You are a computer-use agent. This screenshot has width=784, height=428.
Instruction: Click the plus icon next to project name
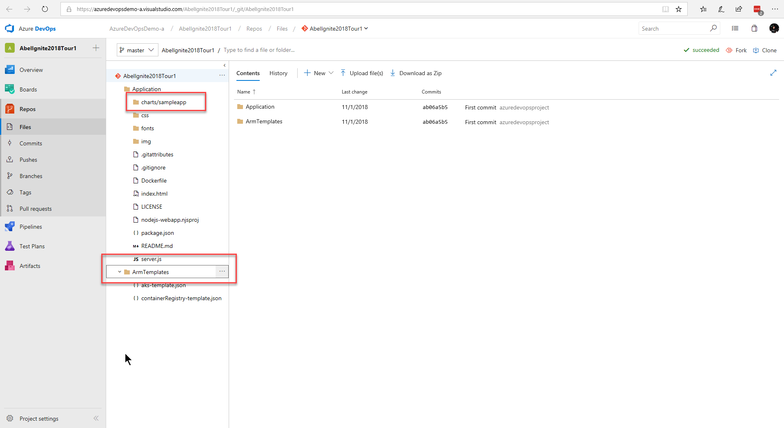96,48
